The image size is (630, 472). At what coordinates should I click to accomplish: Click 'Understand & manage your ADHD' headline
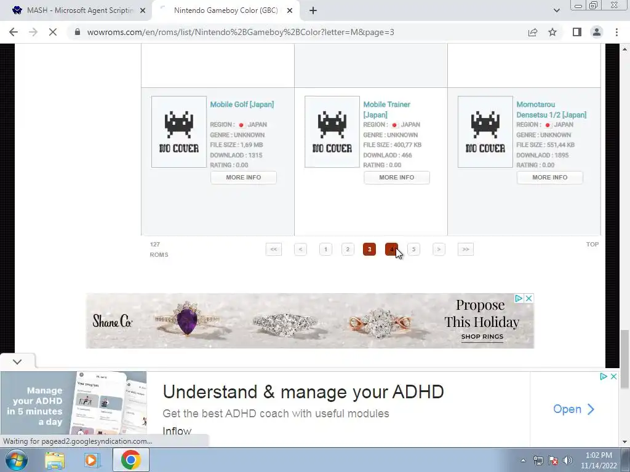coord(303,391)
